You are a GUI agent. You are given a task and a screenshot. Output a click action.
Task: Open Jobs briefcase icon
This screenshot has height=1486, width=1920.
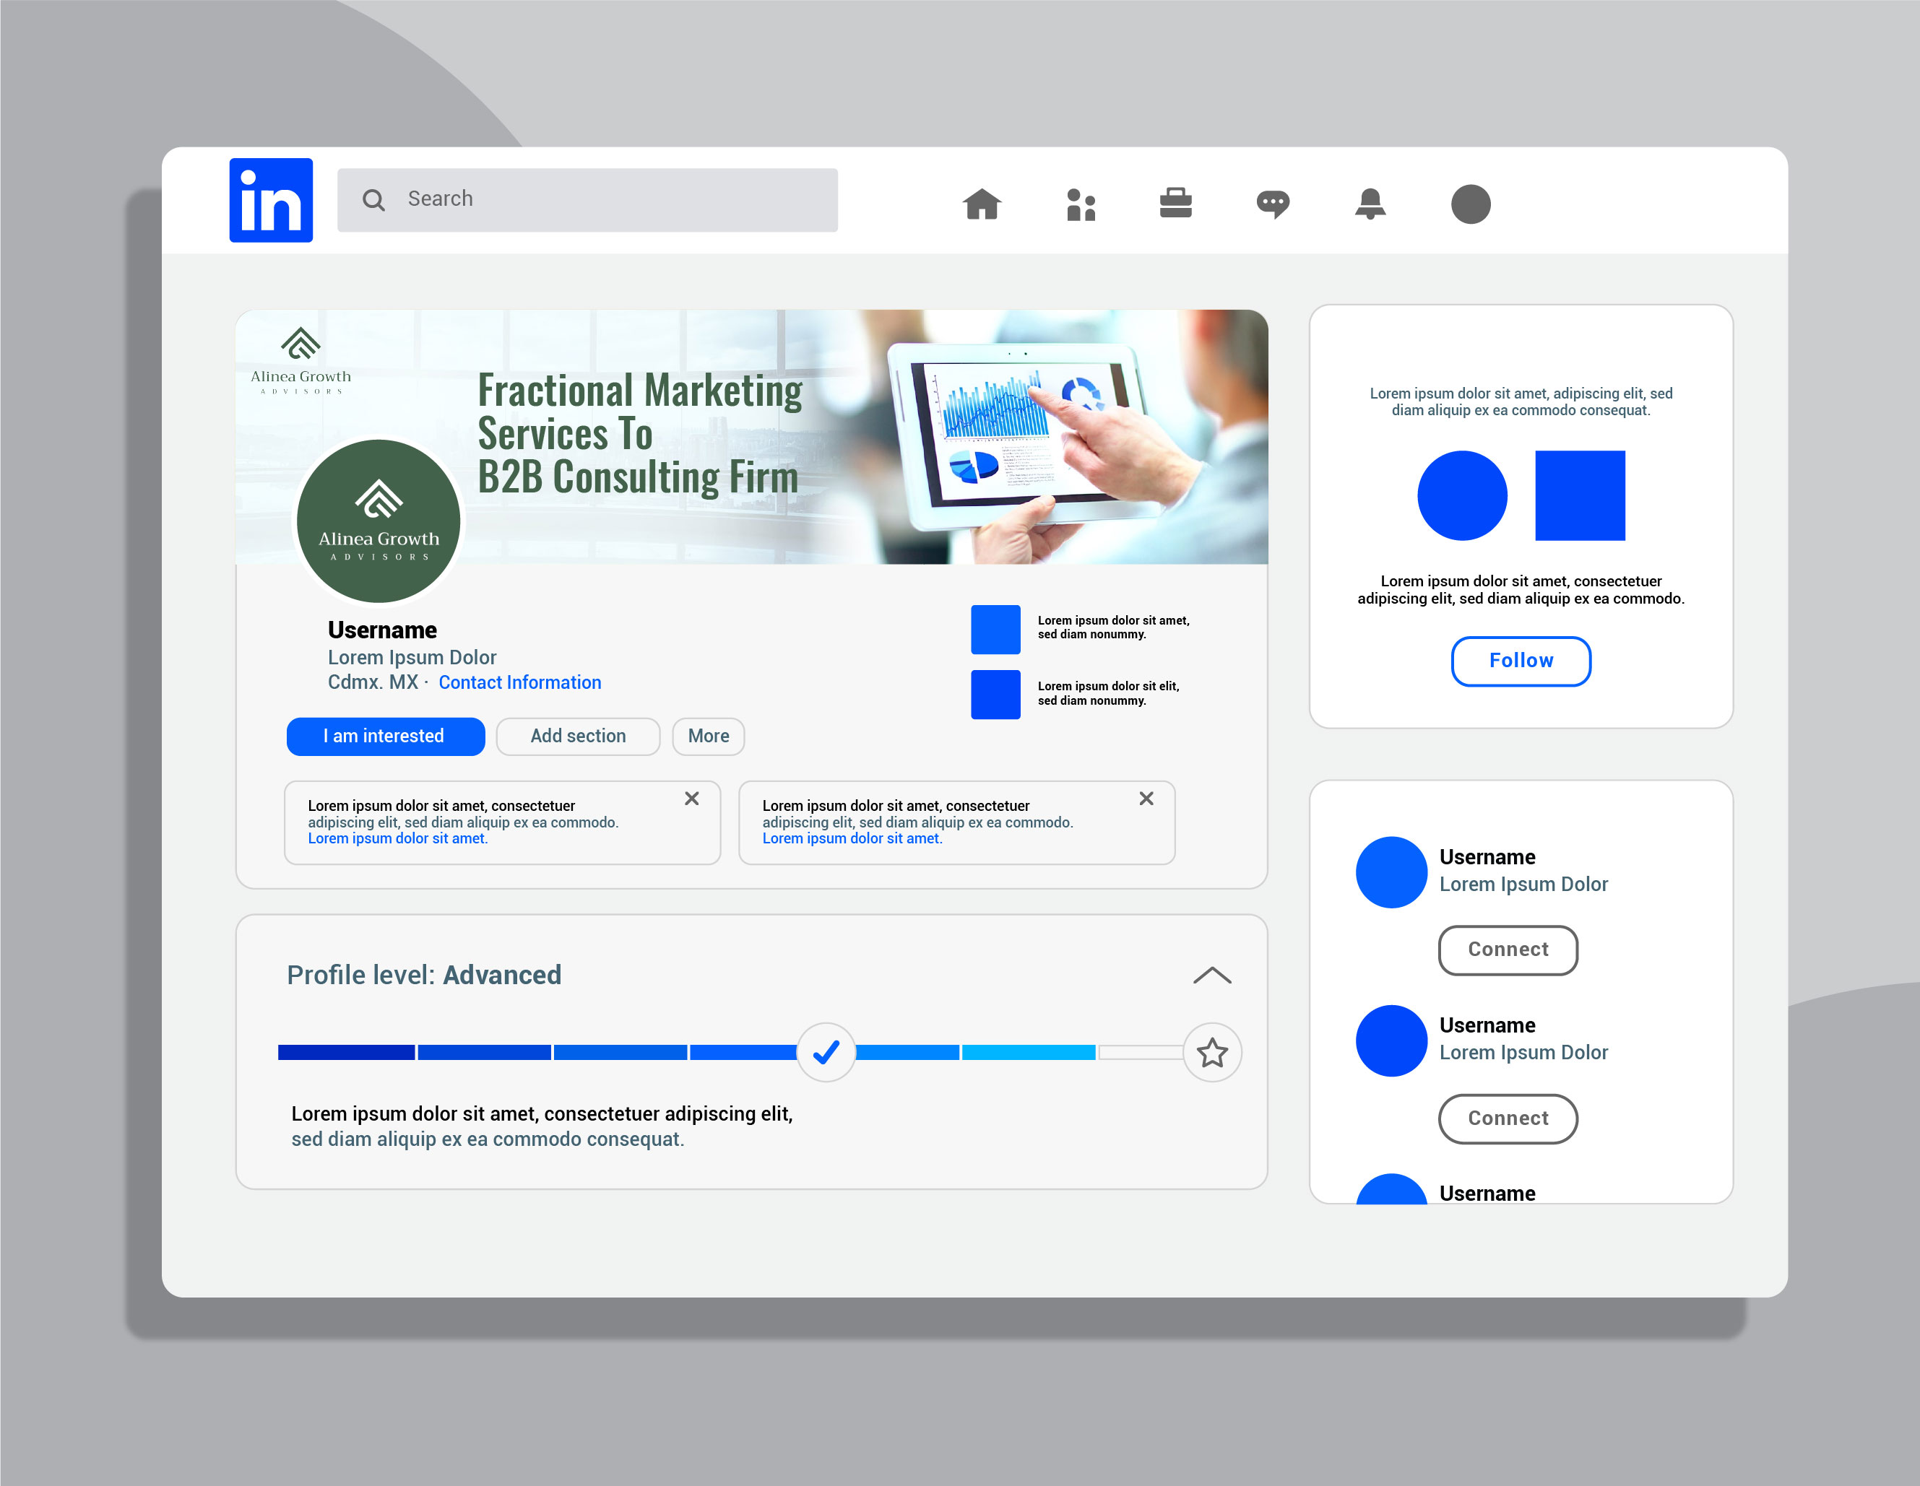coord(1175,202)
